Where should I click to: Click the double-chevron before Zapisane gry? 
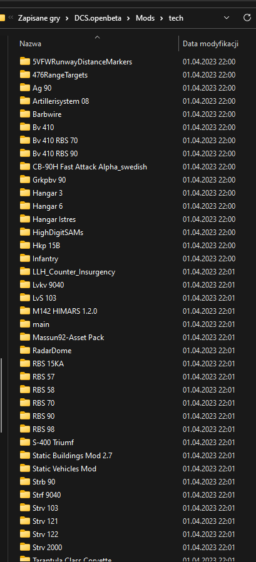11,18
